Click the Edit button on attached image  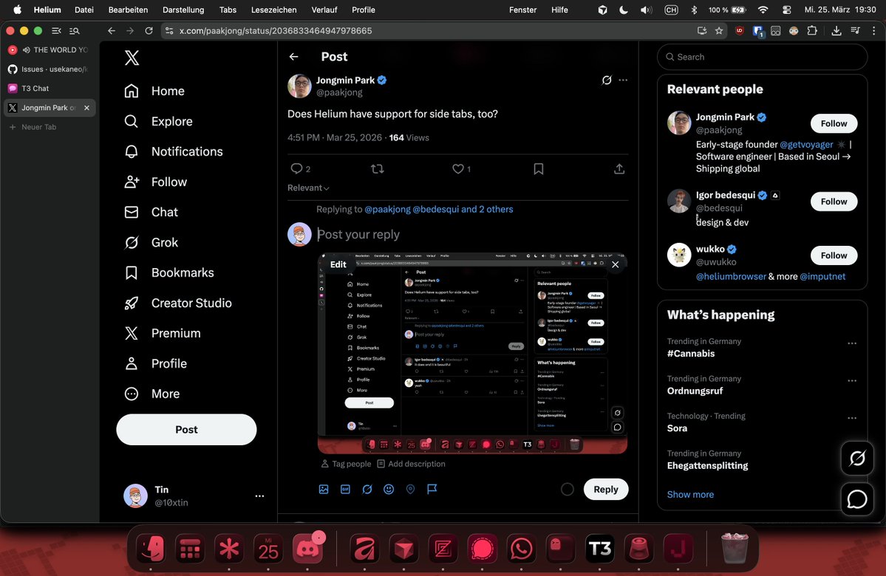pos(338,264)
